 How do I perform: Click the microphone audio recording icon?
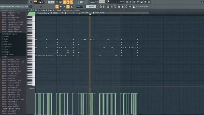coord(134,2)
